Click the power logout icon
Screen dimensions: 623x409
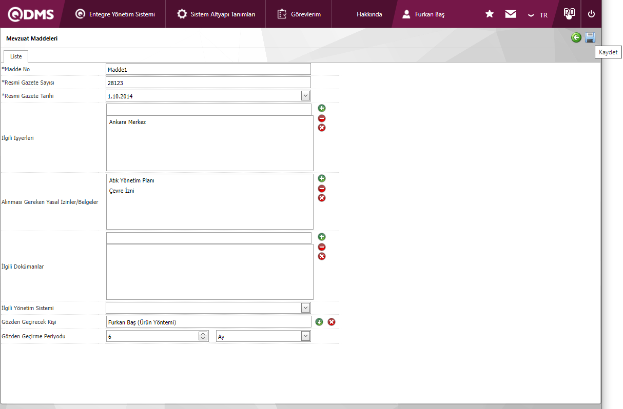pos(591,14)
